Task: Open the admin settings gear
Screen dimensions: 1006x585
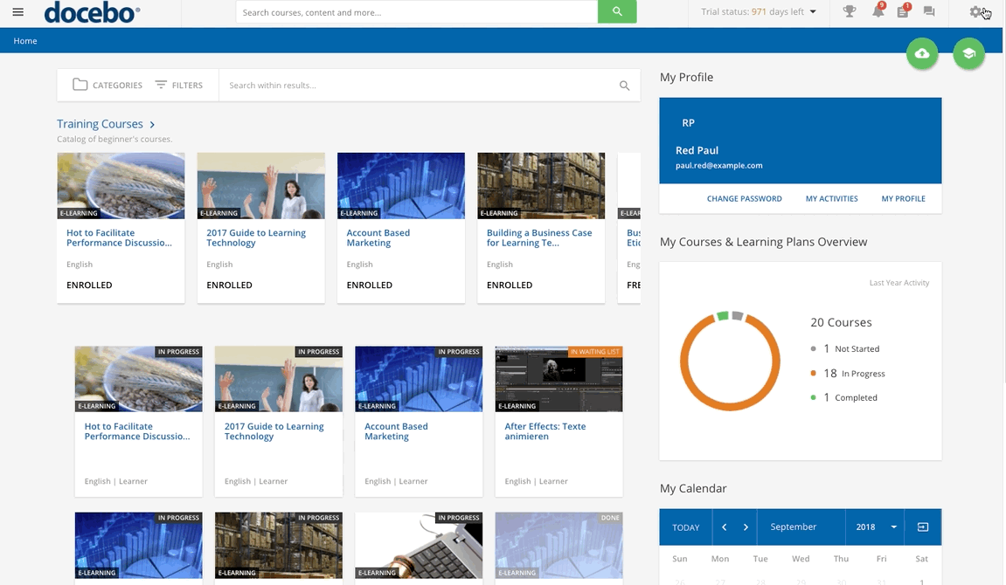Action: tap(976, 12)
